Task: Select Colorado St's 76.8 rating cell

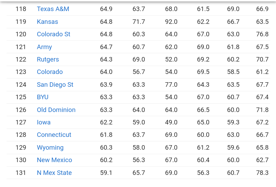Action: click(262, 34)
